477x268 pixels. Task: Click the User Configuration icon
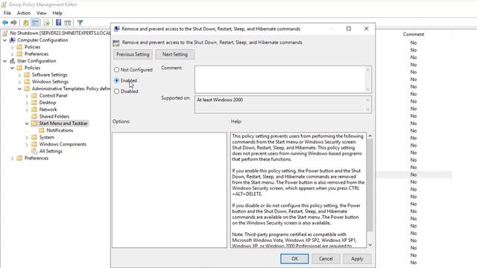click(x=13, y=61)
